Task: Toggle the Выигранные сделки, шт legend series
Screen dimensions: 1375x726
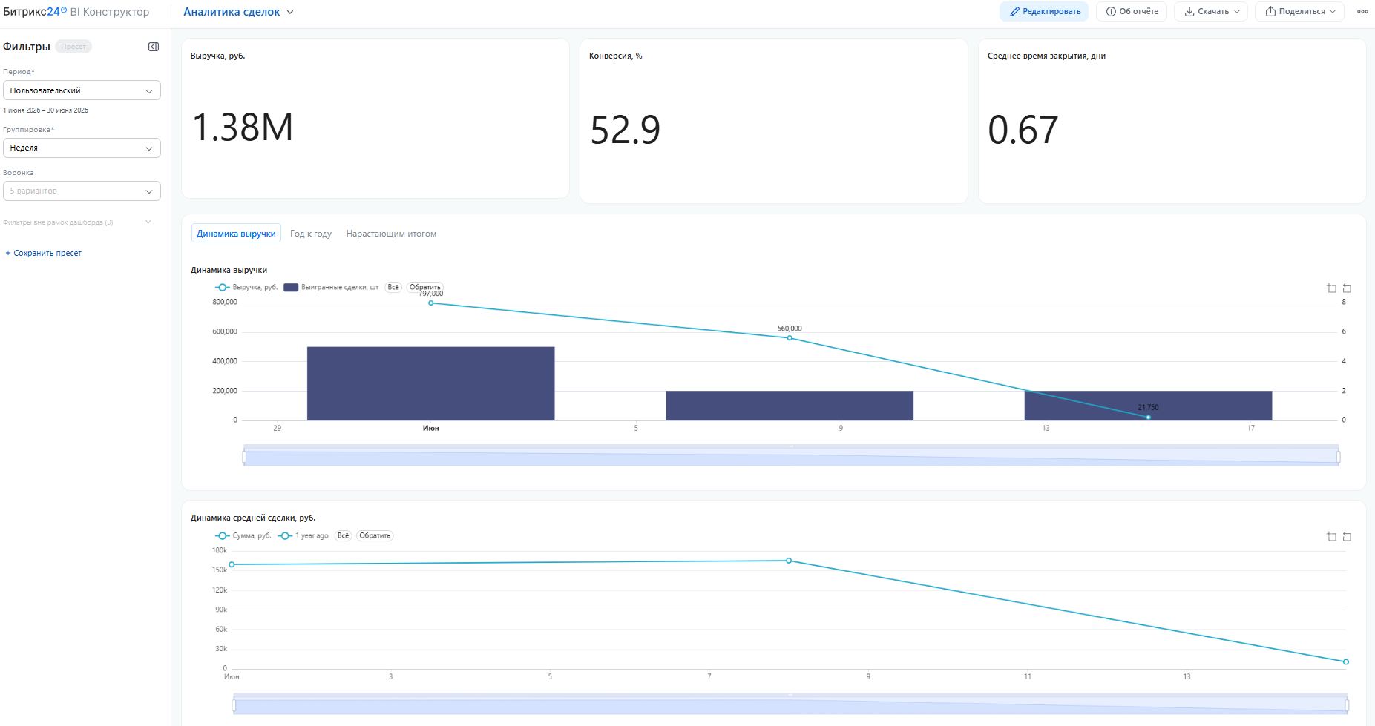Action: (331, 287)
